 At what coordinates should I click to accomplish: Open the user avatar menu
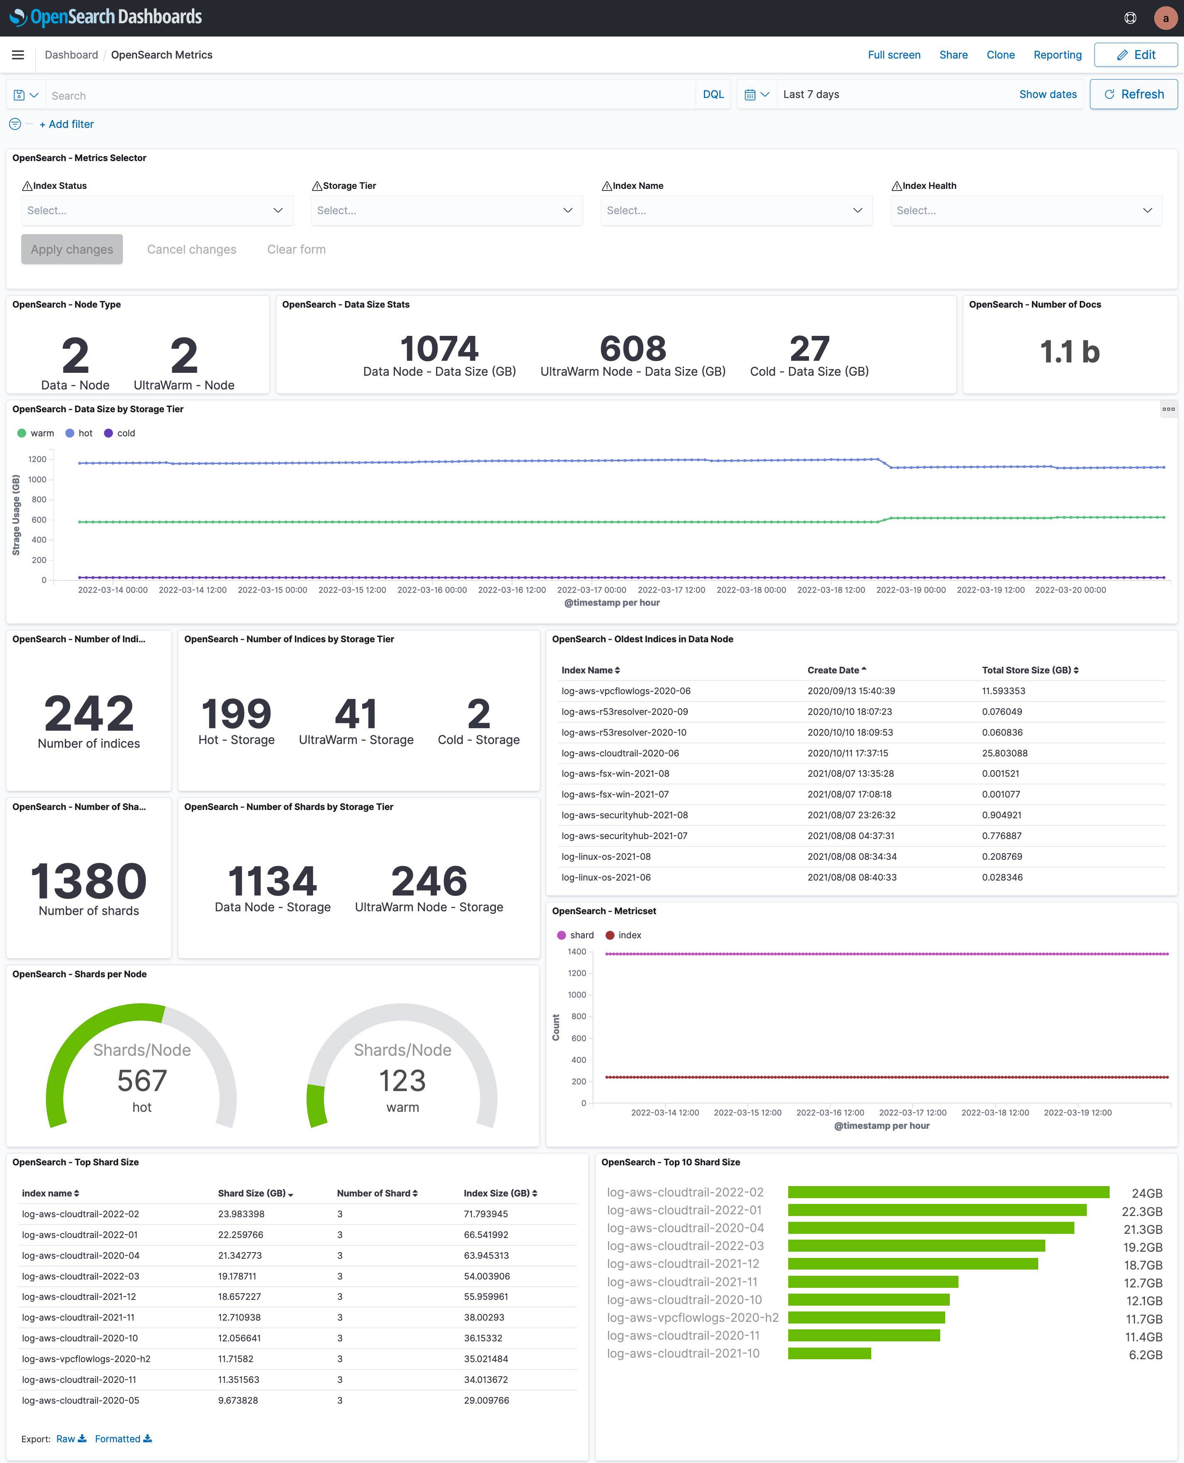(x=1166, y=18)
